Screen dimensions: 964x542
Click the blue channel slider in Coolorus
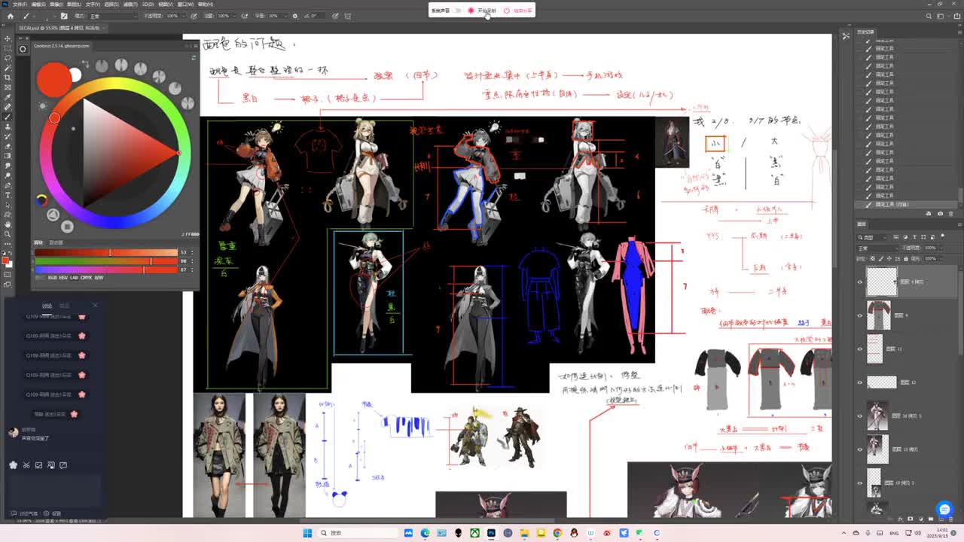[106, 269]
